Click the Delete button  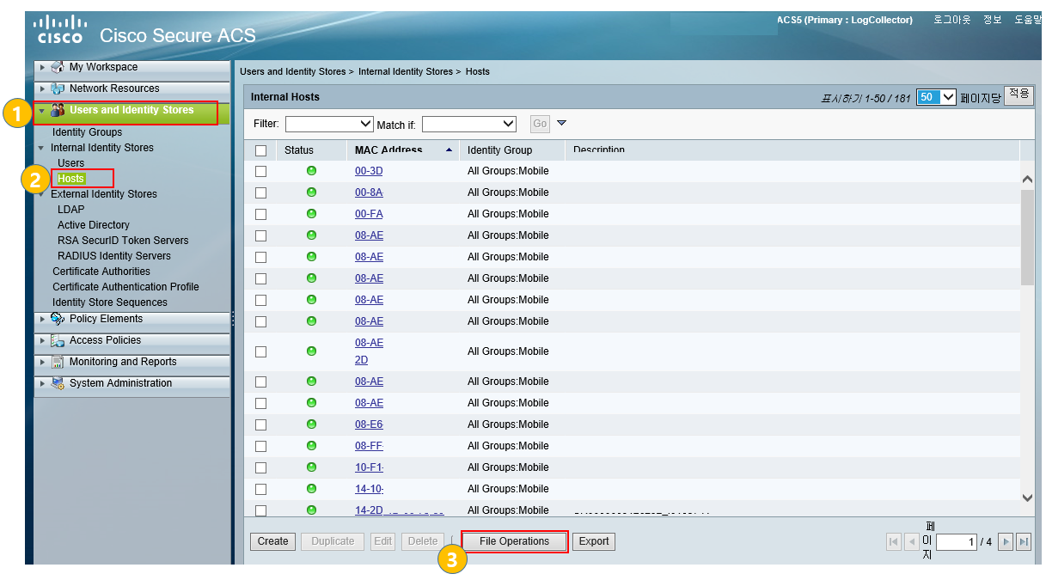pos(422,541)
